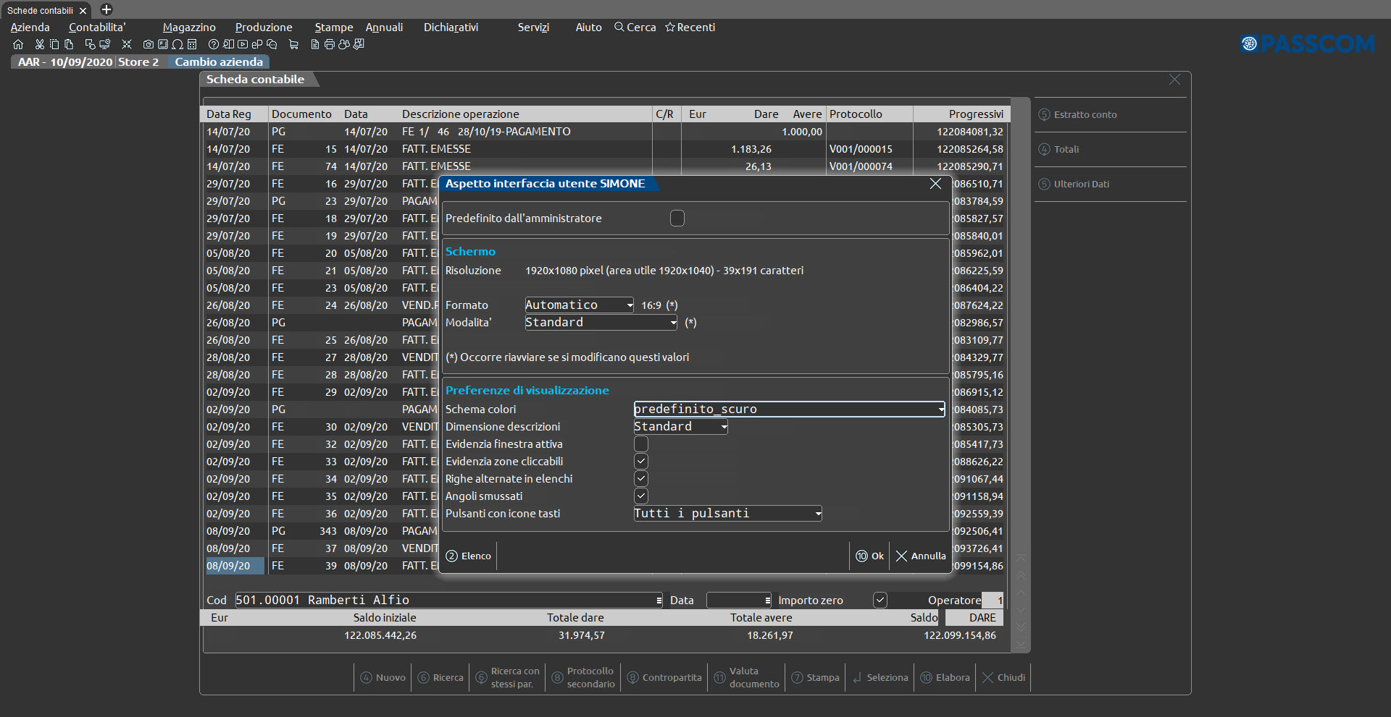The height and width of the screenshot is (717, 1391).
Task: Uncheck Righe alternate in elenchi
Action: [641, 479]
